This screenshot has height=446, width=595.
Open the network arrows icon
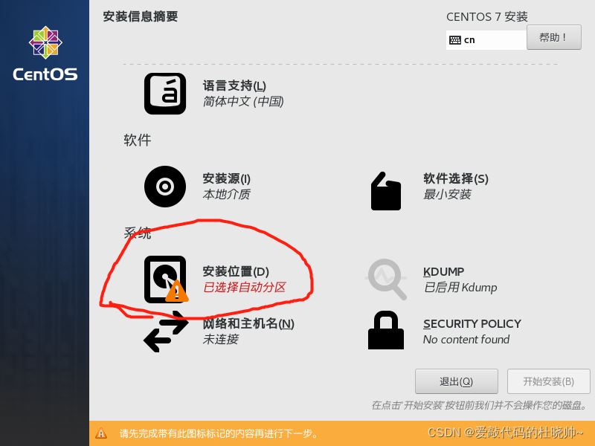click(166, 332)
